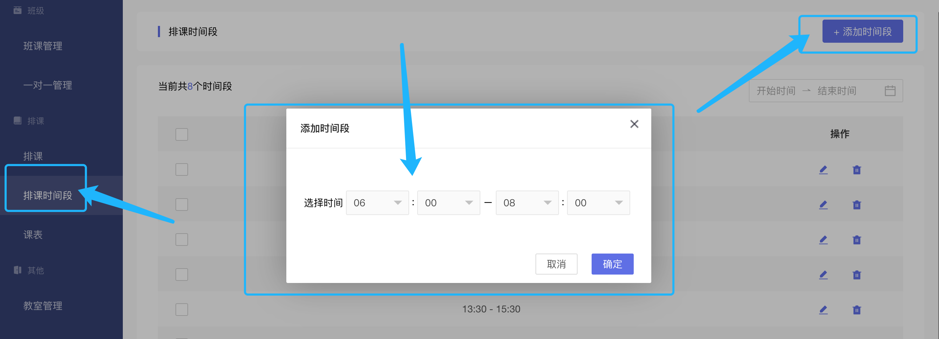The height and width of the screenshot is (339, 939).
Task: Edit the 13:30 - 15:30 time slot
Action: [823, 310]
